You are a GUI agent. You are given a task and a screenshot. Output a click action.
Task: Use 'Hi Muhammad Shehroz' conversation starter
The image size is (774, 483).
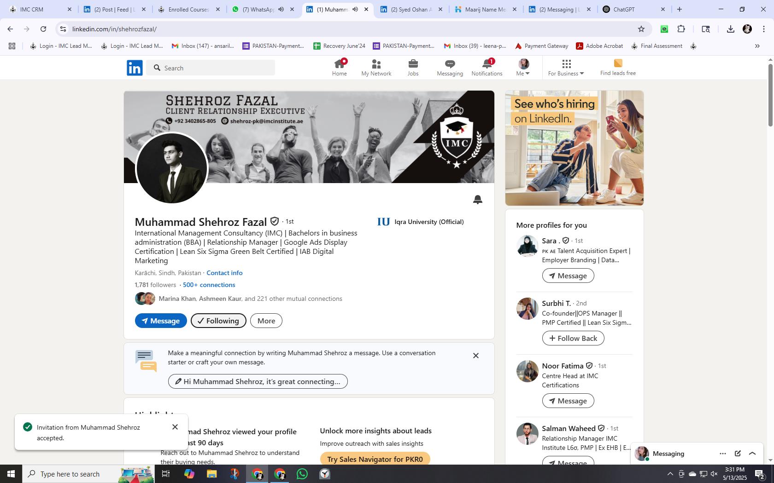click(258, 381)
